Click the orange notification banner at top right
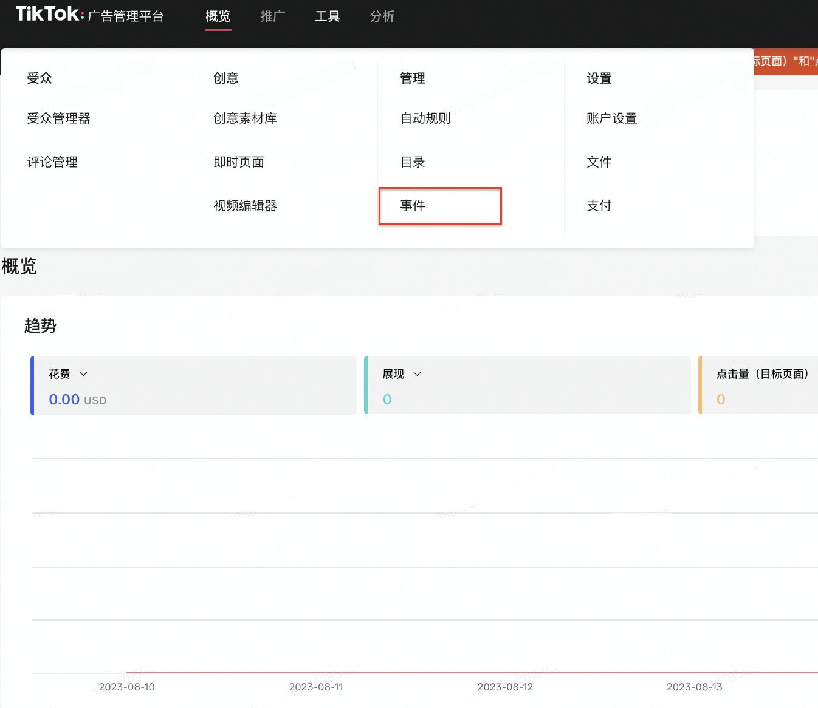This screenshot has width=818, height=708. click(x=785, y=61)
